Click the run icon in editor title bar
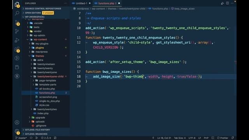Image resolution: width=249 pixels, height=140 pixels. [222, 3]
